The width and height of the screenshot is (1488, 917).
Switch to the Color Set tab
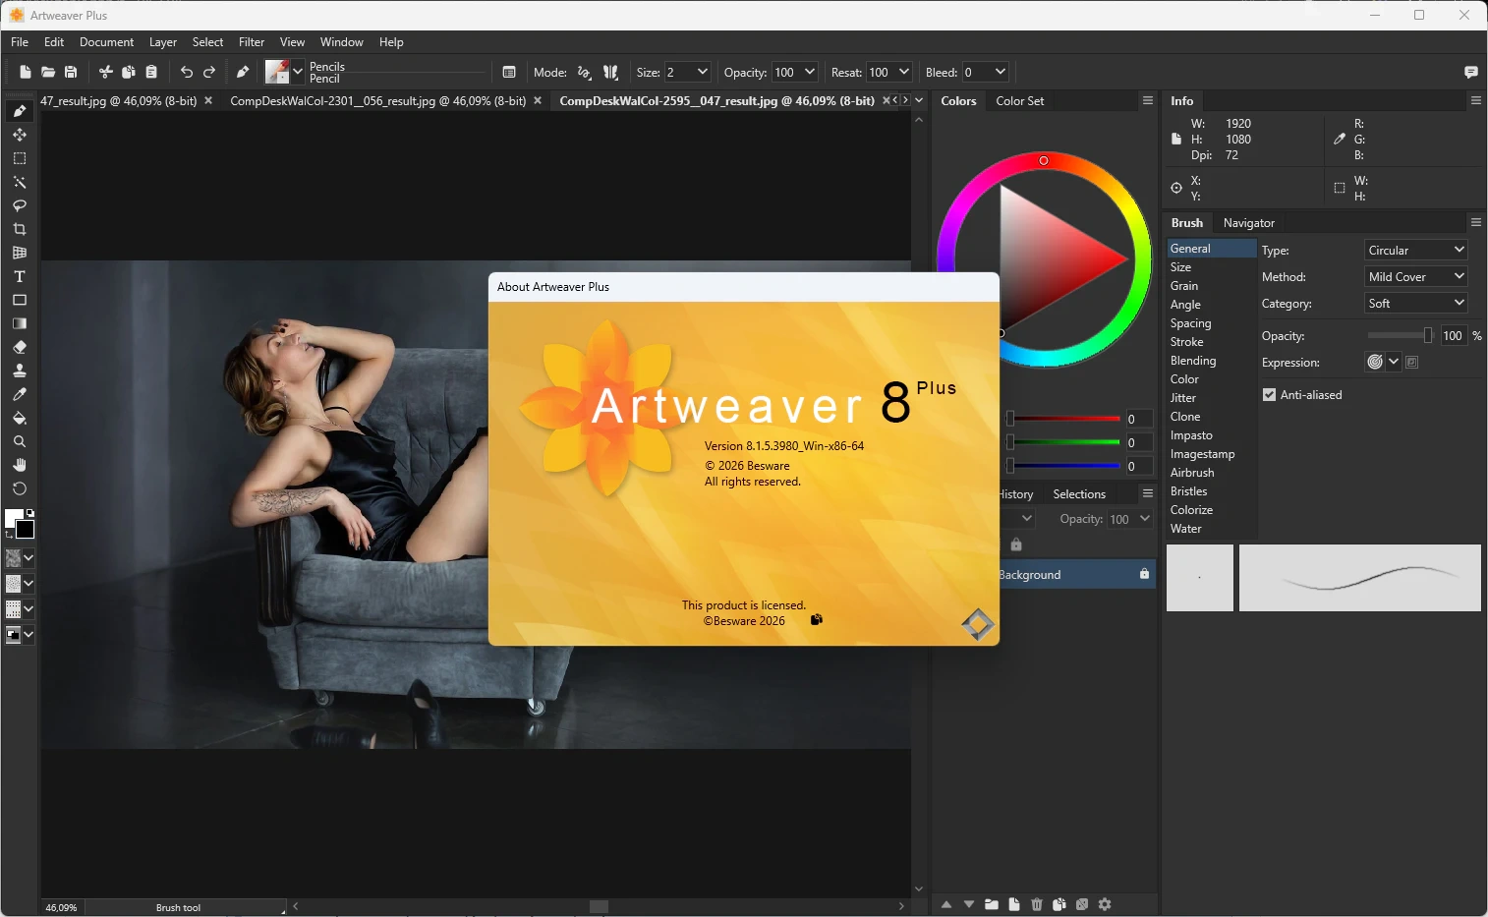(x=1019, y=101)
